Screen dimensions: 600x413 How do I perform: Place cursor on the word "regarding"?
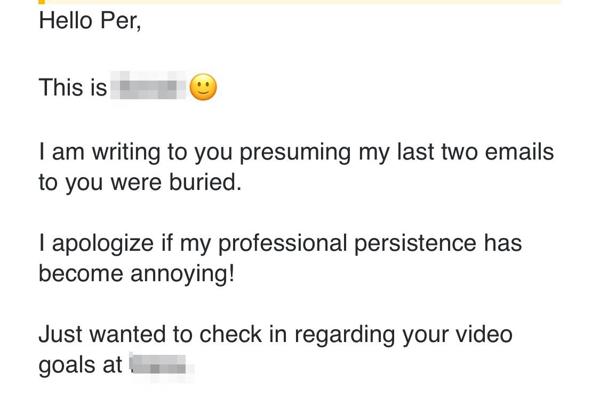(345, 335)
